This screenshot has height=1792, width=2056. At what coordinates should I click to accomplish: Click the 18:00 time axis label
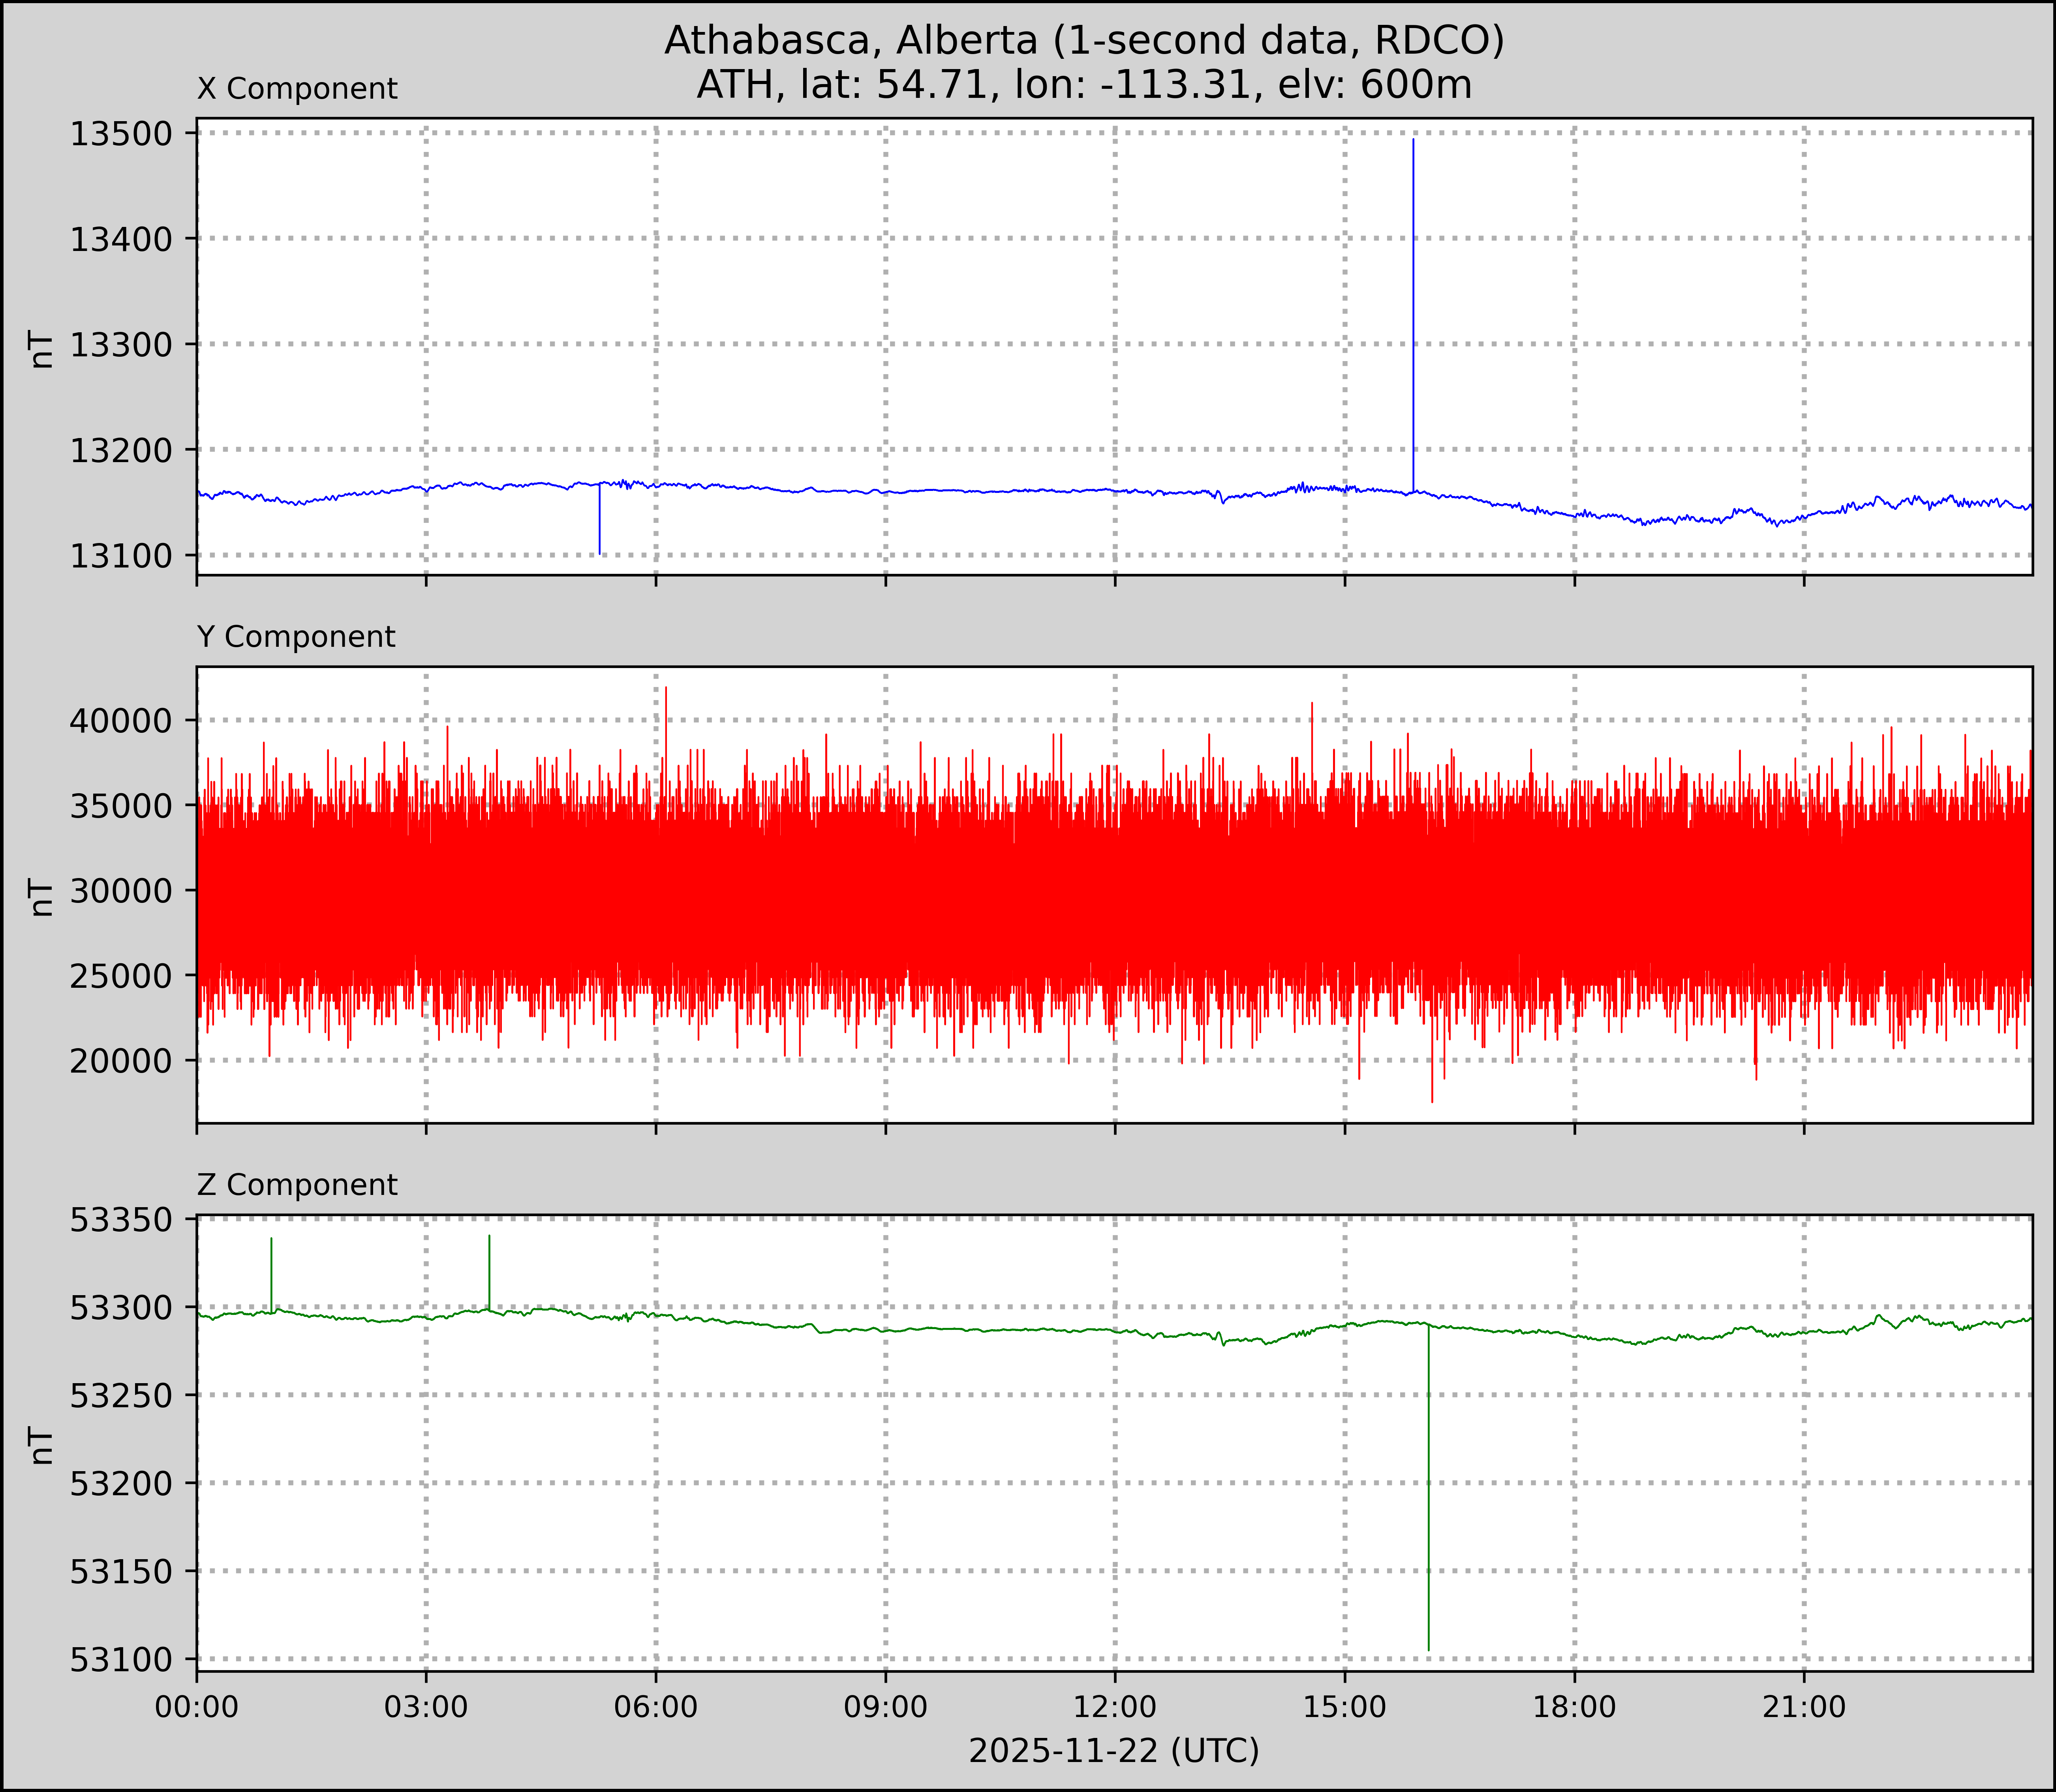pyautogui.click(x=1575, y=1707)
